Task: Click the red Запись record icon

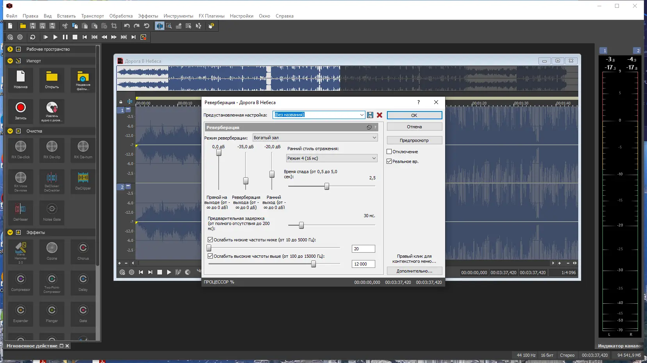Action: [x=21, y=111]
